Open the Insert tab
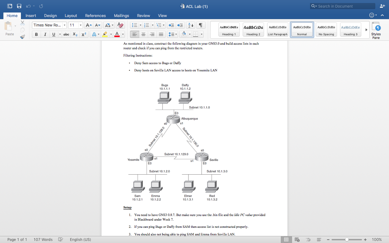This screenshot has height=243, width=389. (31, 16)
